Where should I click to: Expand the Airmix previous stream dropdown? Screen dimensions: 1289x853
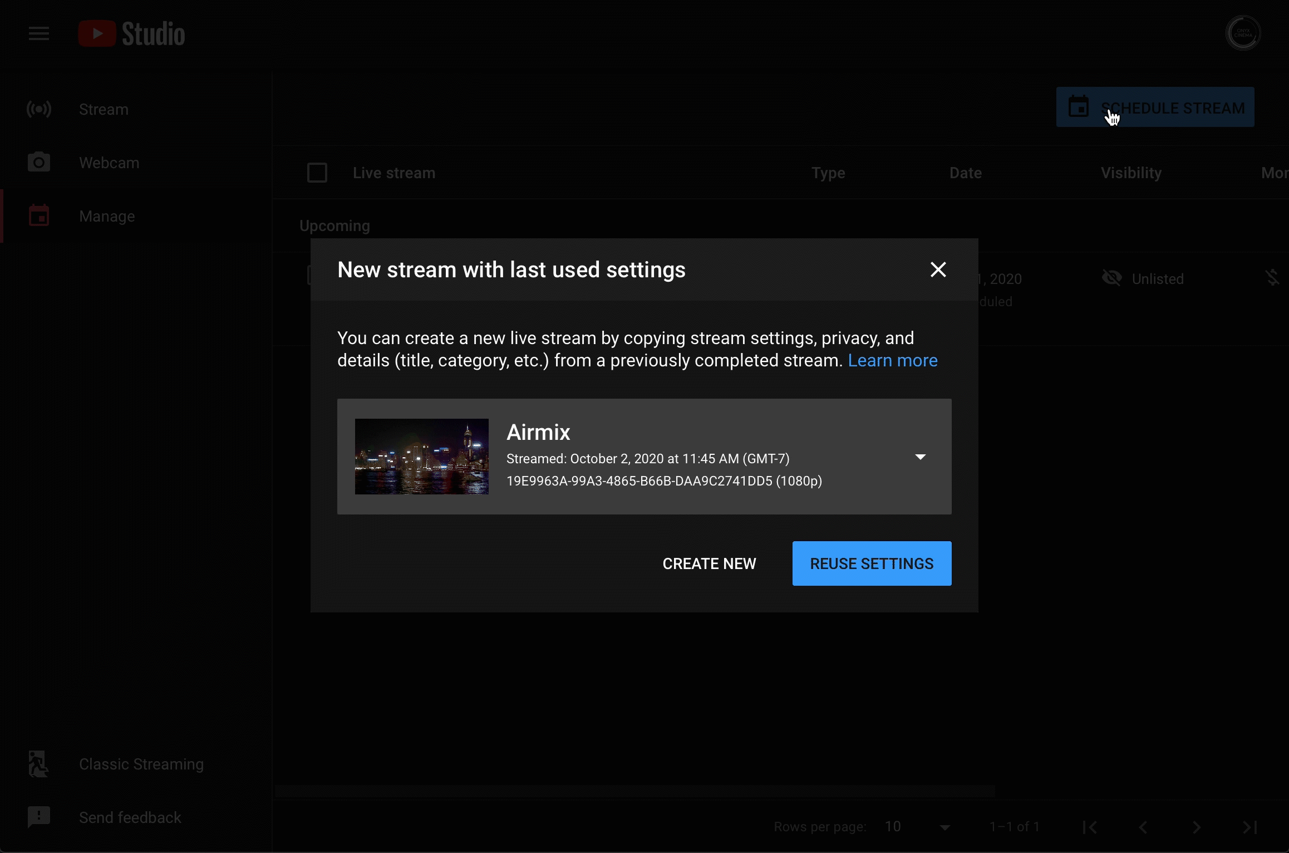[x=920, y=457]
